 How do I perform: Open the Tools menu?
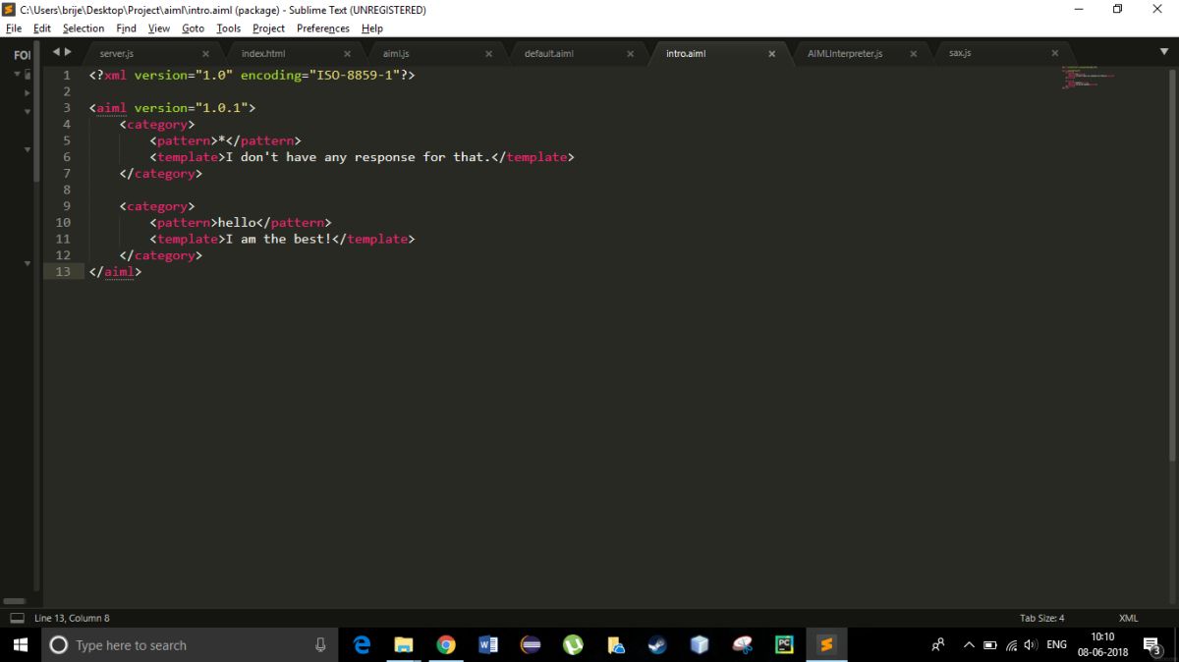point(229,28)
